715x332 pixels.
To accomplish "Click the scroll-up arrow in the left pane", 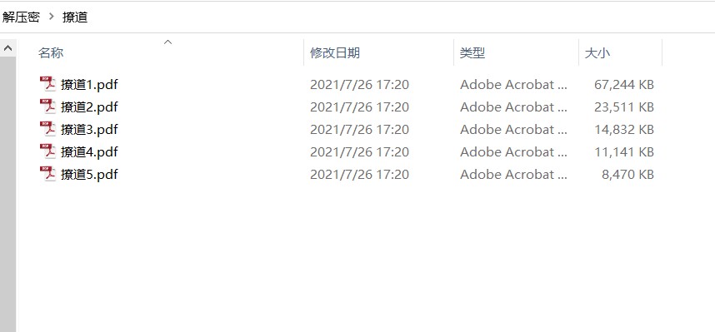I will tap(7, 47).
